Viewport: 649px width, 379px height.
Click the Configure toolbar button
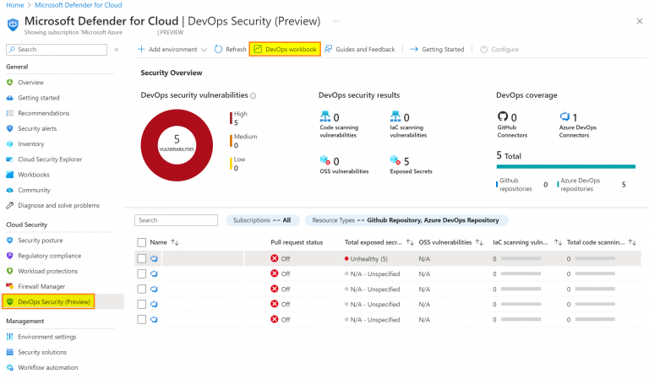coord(499,49)
